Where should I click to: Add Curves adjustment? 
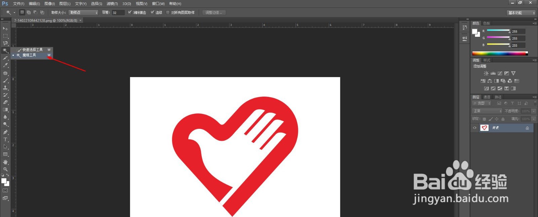[500, 73]
